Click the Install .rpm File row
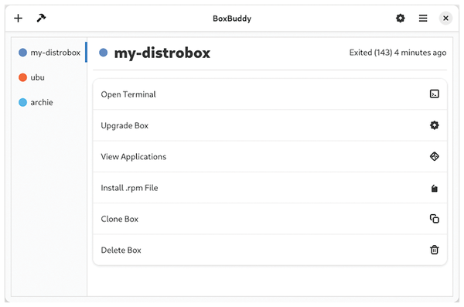Image resolution: width=464 pixels, height=307 pixels. pos(270,188)
